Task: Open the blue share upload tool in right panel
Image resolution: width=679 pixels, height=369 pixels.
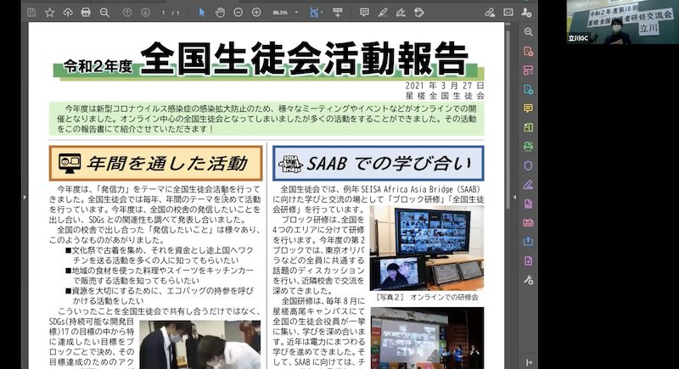Action: 528,242
